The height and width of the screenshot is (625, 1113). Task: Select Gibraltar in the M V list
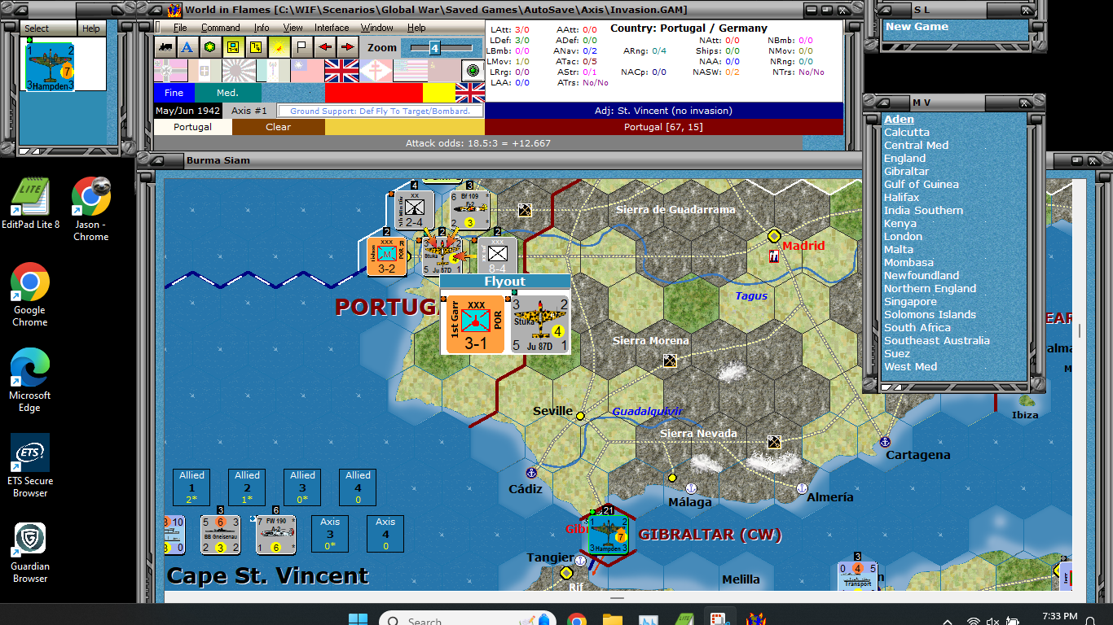(906, 172)
